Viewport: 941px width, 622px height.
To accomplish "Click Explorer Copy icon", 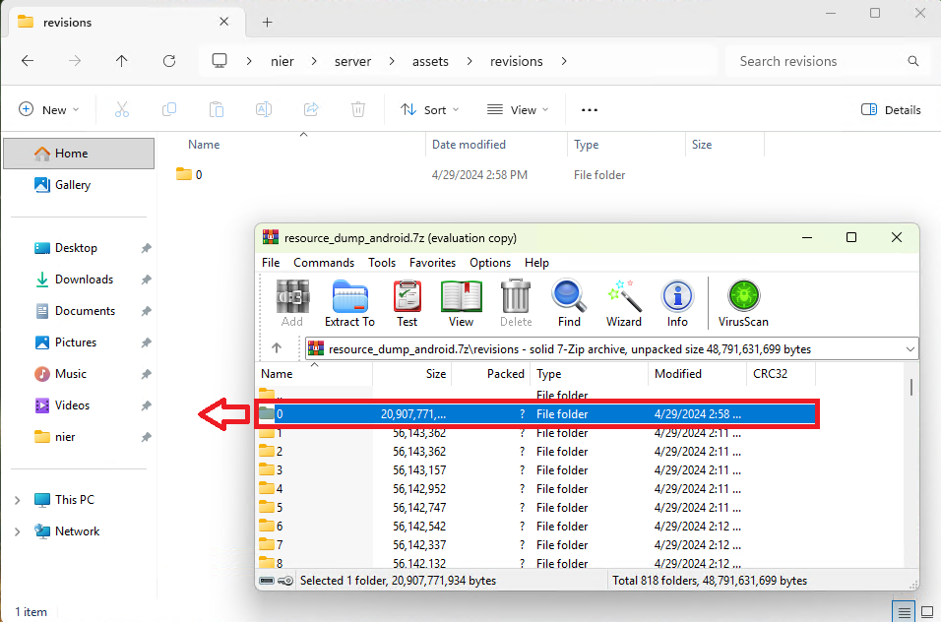I will tap(169, 109).
